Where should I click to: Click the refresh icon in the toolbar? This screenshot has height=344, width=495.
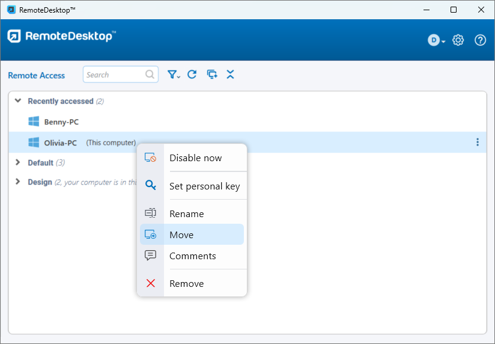coord(192,75)
